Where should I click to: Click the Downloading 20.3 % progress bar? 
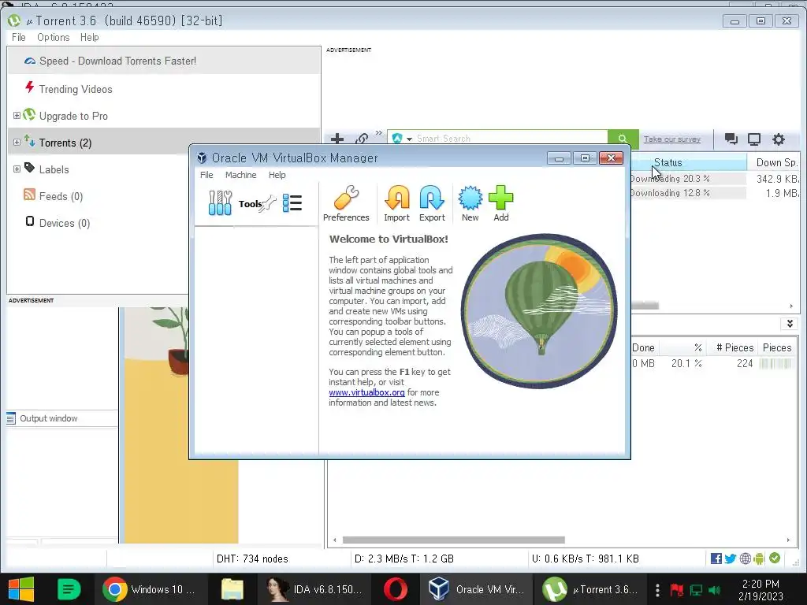(688, 179)
